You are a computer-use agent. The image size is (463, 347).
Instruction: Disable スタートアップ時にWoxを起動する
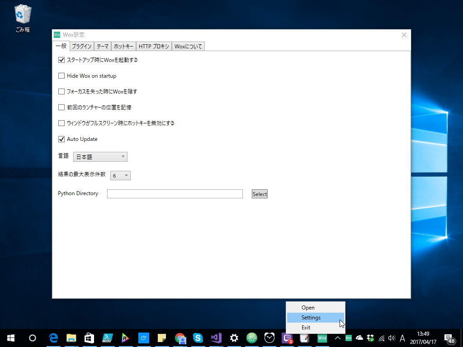pos(61,60)
